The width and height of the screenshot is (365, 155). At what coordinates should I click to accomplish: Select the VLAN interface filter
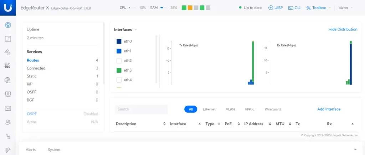pyautogui.click(x=230, y=109)
